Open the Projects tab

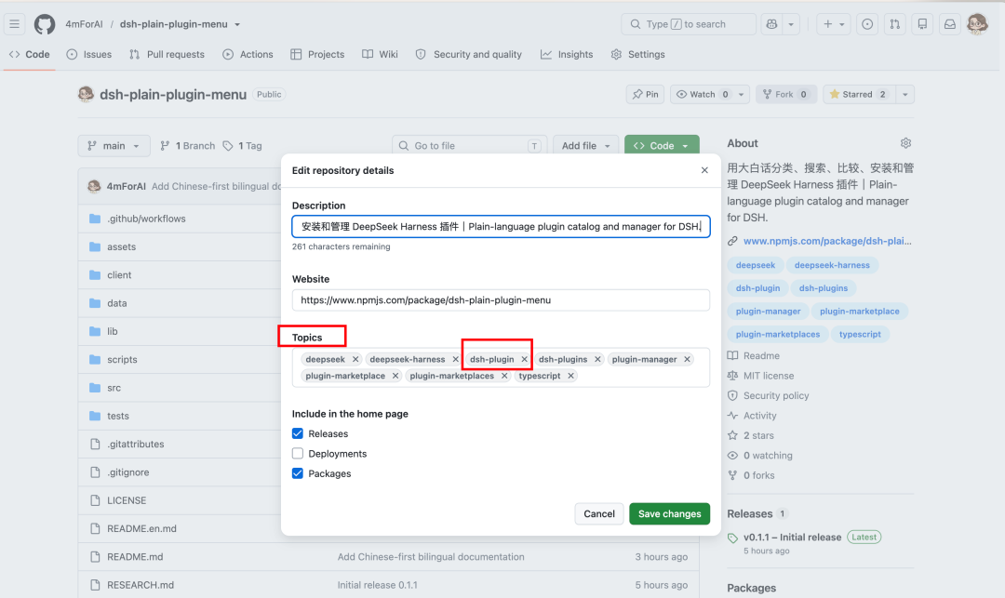click(317, 55)
